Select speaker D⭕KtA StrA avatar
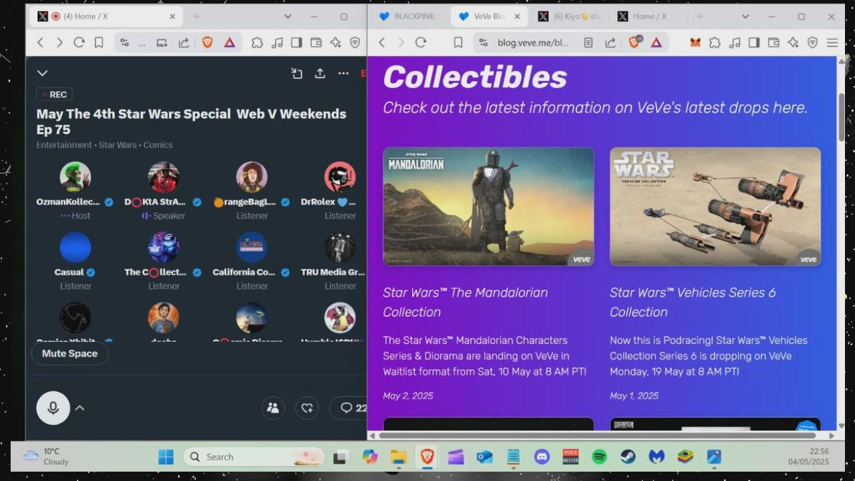 [164, 177]
